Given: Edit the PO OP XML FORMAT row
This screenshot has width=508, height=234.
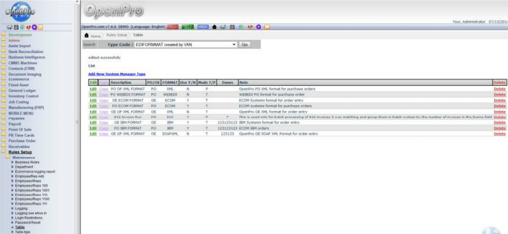Looking at the screenshot, I should [x=93, y=89].
